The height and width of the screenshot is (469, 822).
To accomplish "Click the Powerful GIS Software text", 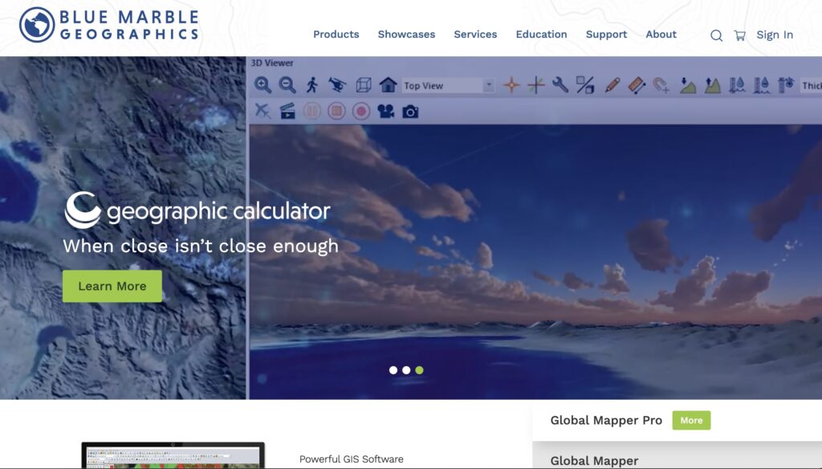I will click(x=352, y=459).
